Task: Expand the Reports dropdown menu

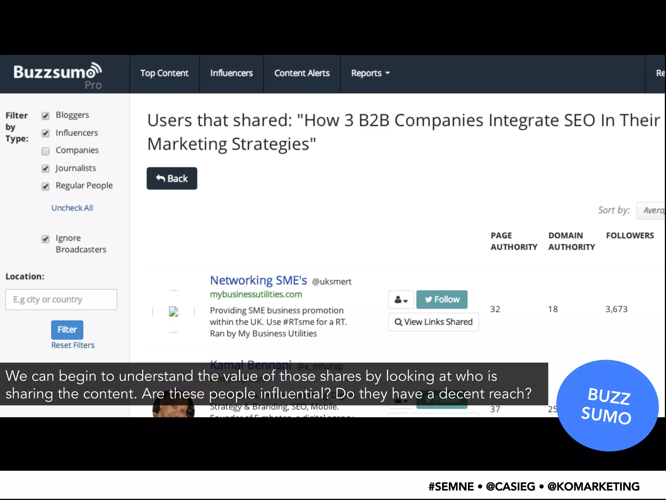Action: coord(370,73)
